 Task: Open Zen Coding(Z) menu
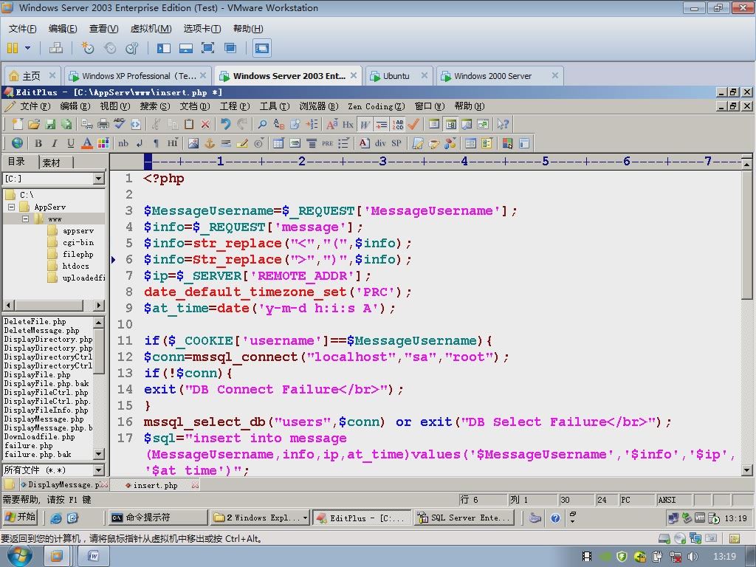[x=376, y=106]
